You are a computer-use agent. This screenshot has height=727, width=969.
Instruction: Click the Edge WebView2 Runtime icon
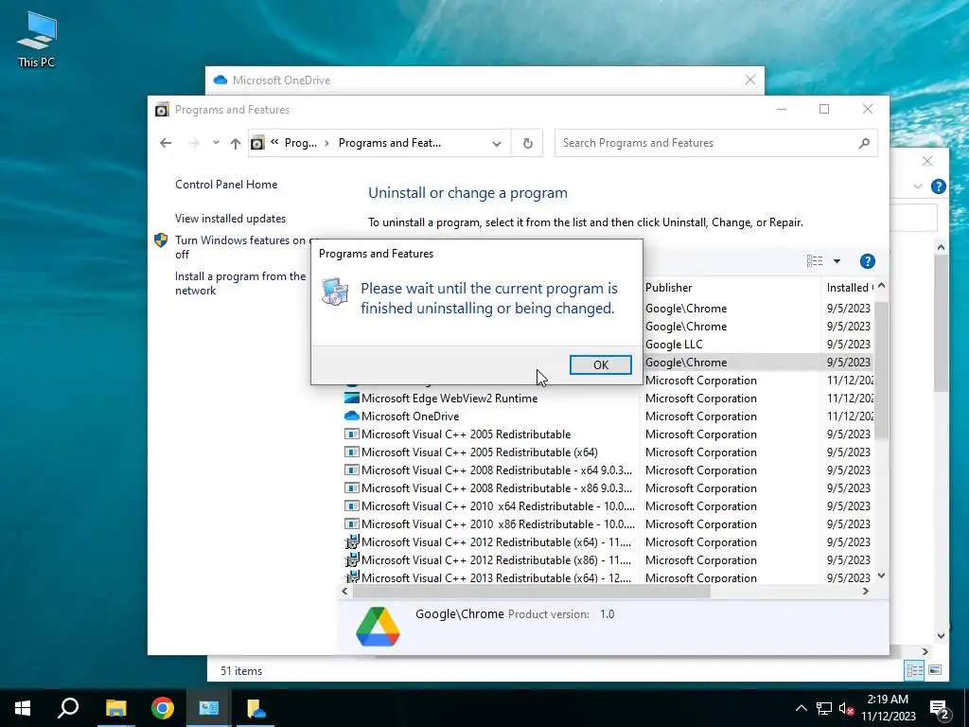352,399
